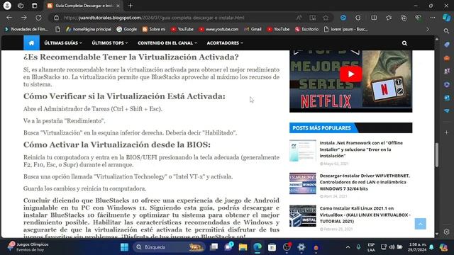The height and width of the screenshot is (255, 454).
Task: Open Novedades de Film bookmark
Action: [26, 29]
